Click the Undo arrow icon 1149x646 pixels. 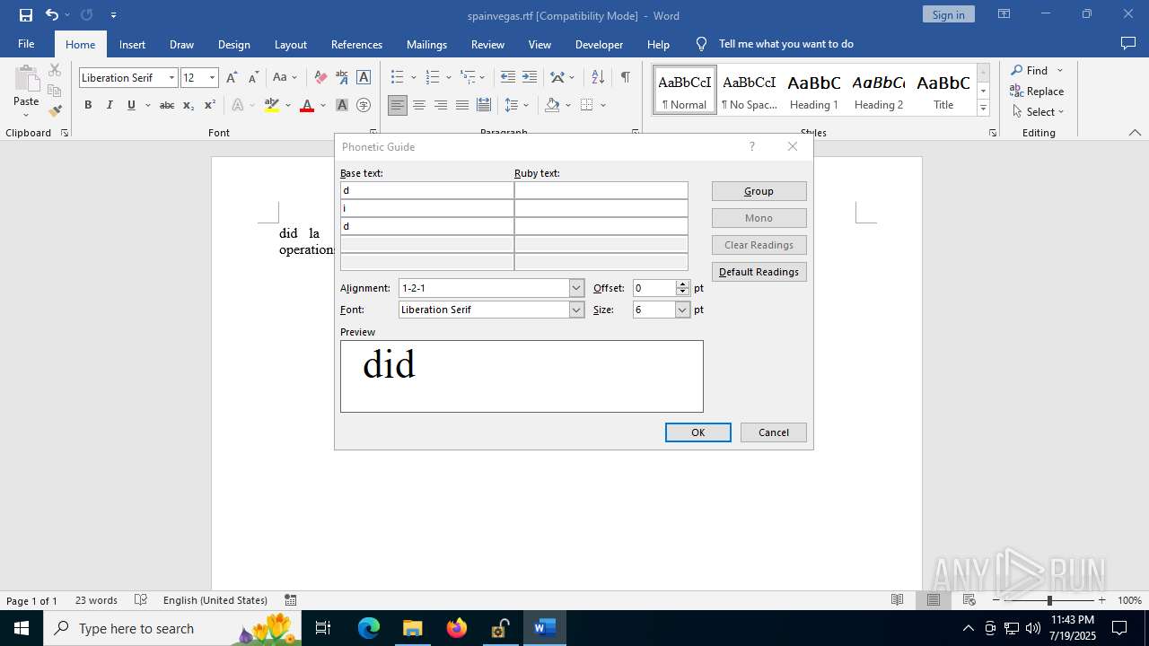51,15
